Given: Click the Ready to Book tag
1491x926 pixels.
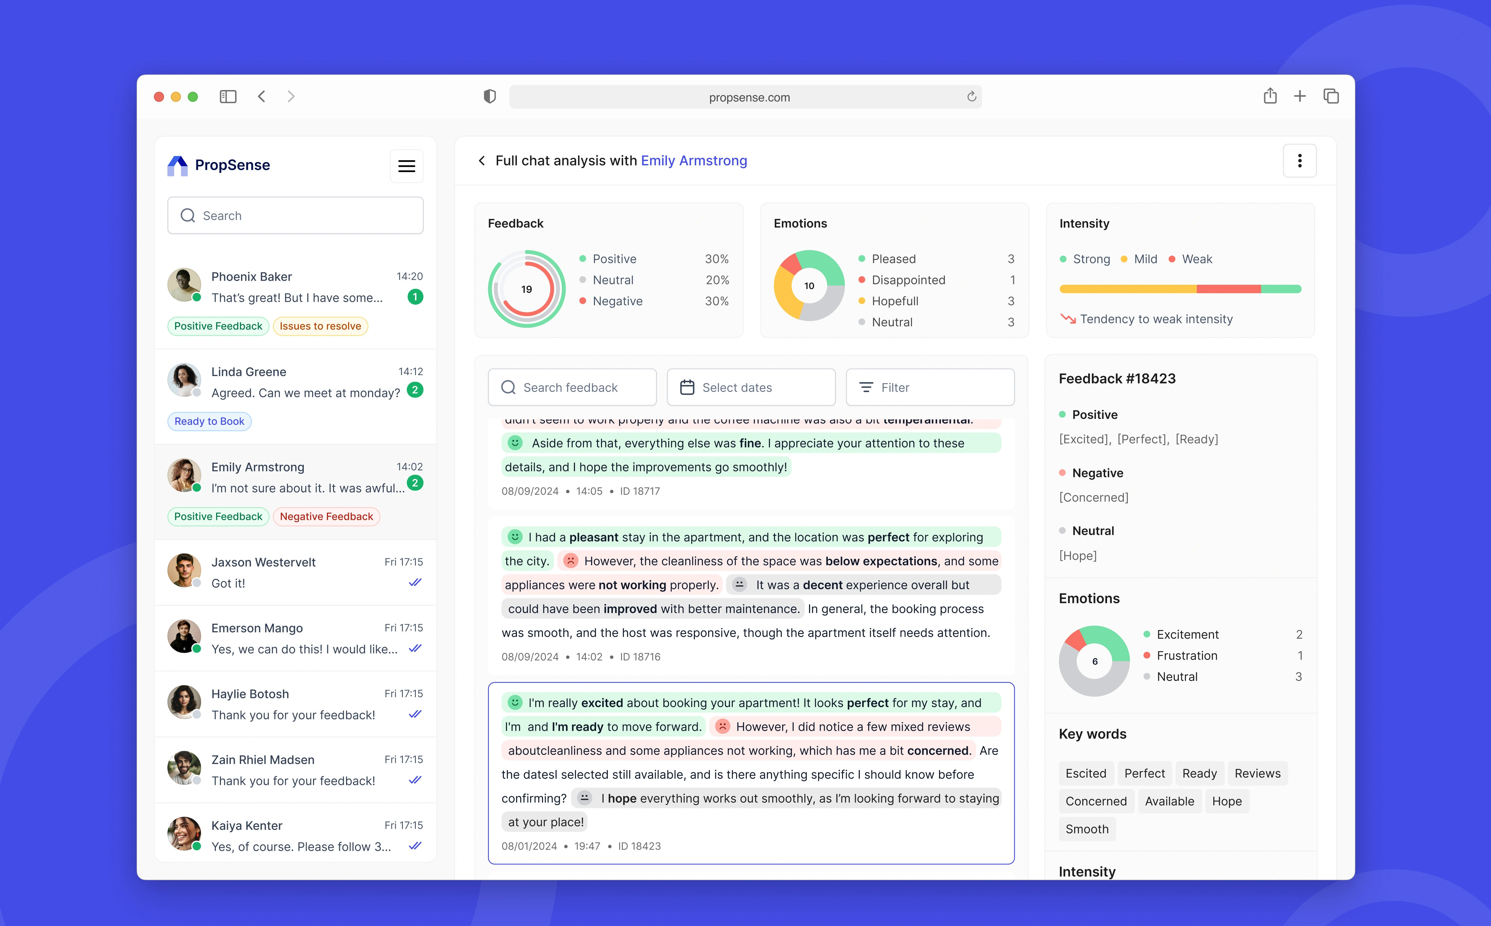Looking at the screenshot, I should point(209,421).
